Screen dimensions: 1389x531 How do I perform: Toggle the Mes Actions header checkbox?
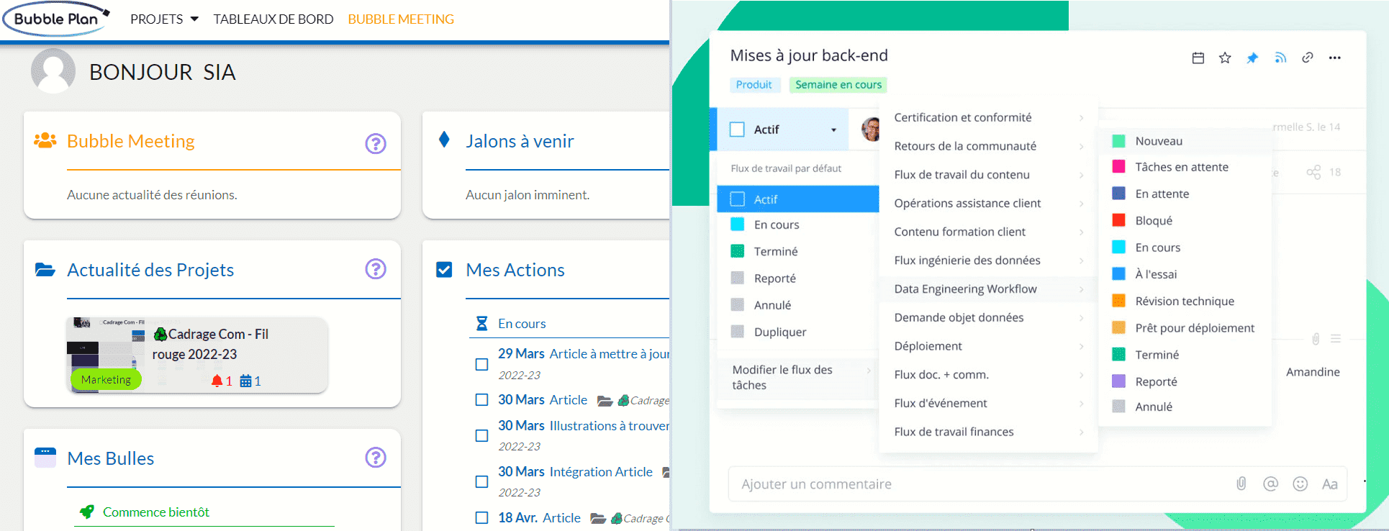(x=445, y=270)
